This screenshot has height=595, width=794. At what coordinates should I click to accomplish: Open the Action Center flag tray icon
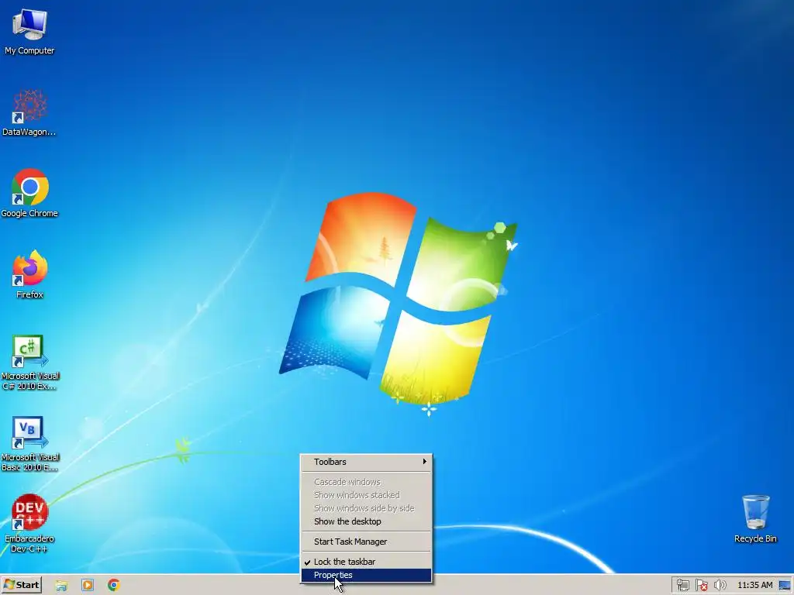(701, 586)
